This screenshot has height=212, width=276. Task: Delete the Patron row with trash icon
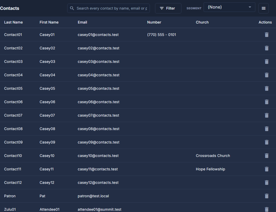point(266,196)
